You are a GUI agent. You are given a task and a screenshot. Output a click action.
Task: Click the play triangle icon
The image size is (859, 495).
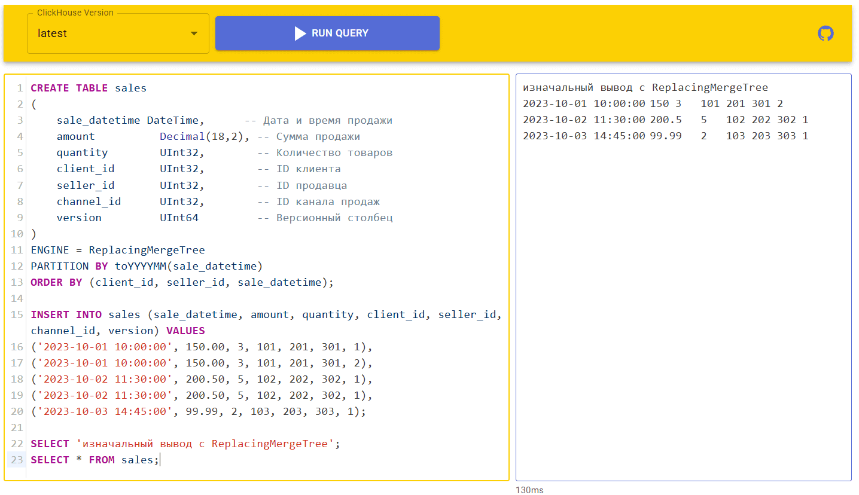pyautogui.click(x=300, y=33)
